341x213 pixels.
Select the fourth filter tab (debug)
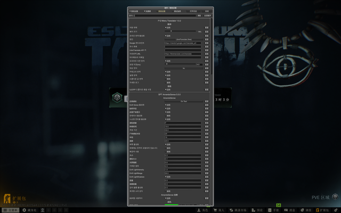tap(176, 11)
